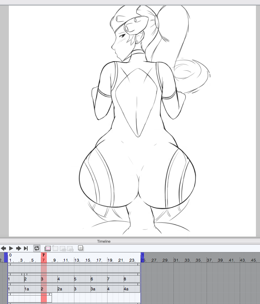The width and height of the screenshot is (260, 304).
Task: Go to the previous frame
Action: click(x=3, y=248)
